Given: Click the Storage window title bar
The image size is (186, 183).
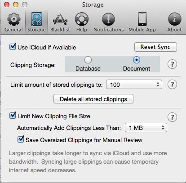Looking at the screenshot, I should click(x=93, y=5).
